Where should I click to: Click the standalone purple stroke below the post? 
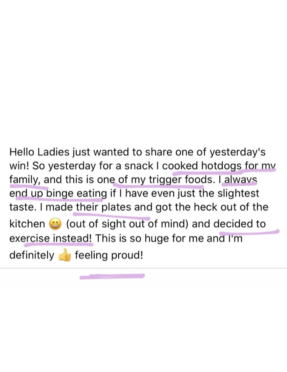[x=112, y=276]
